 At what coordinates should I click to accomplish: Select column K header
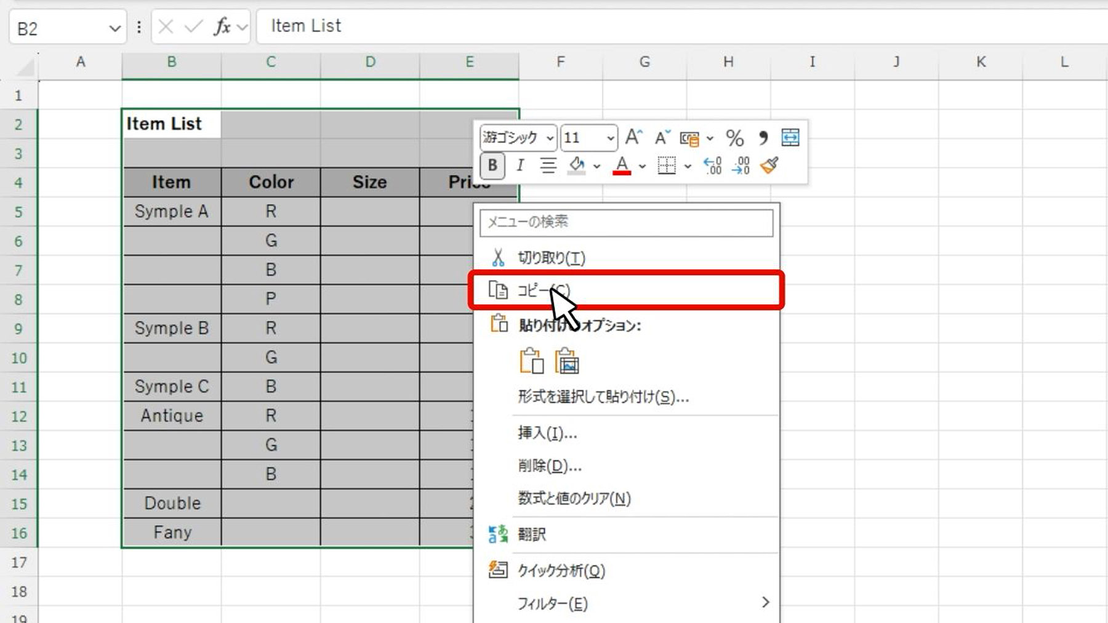pyautogui.click(x=981, y=62)
